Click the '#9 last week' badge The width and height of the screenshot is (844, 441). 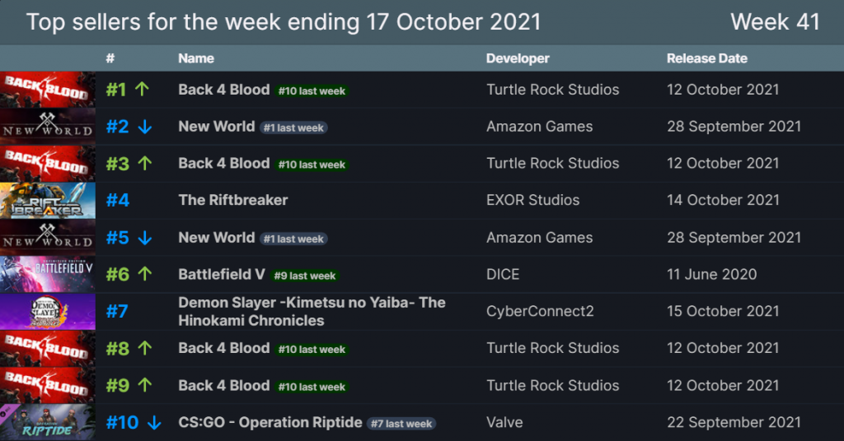click(305, 276)
